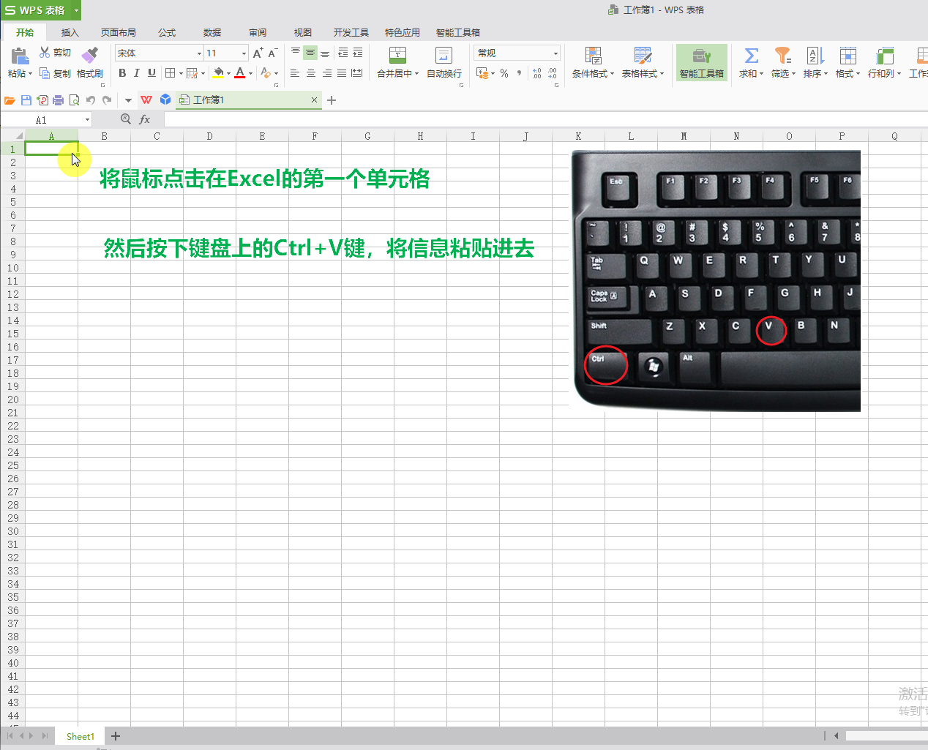Screen dimensions: 928x750
Task: Expand the Merge and Center dropdown arrow
Action: pos(416,74)
